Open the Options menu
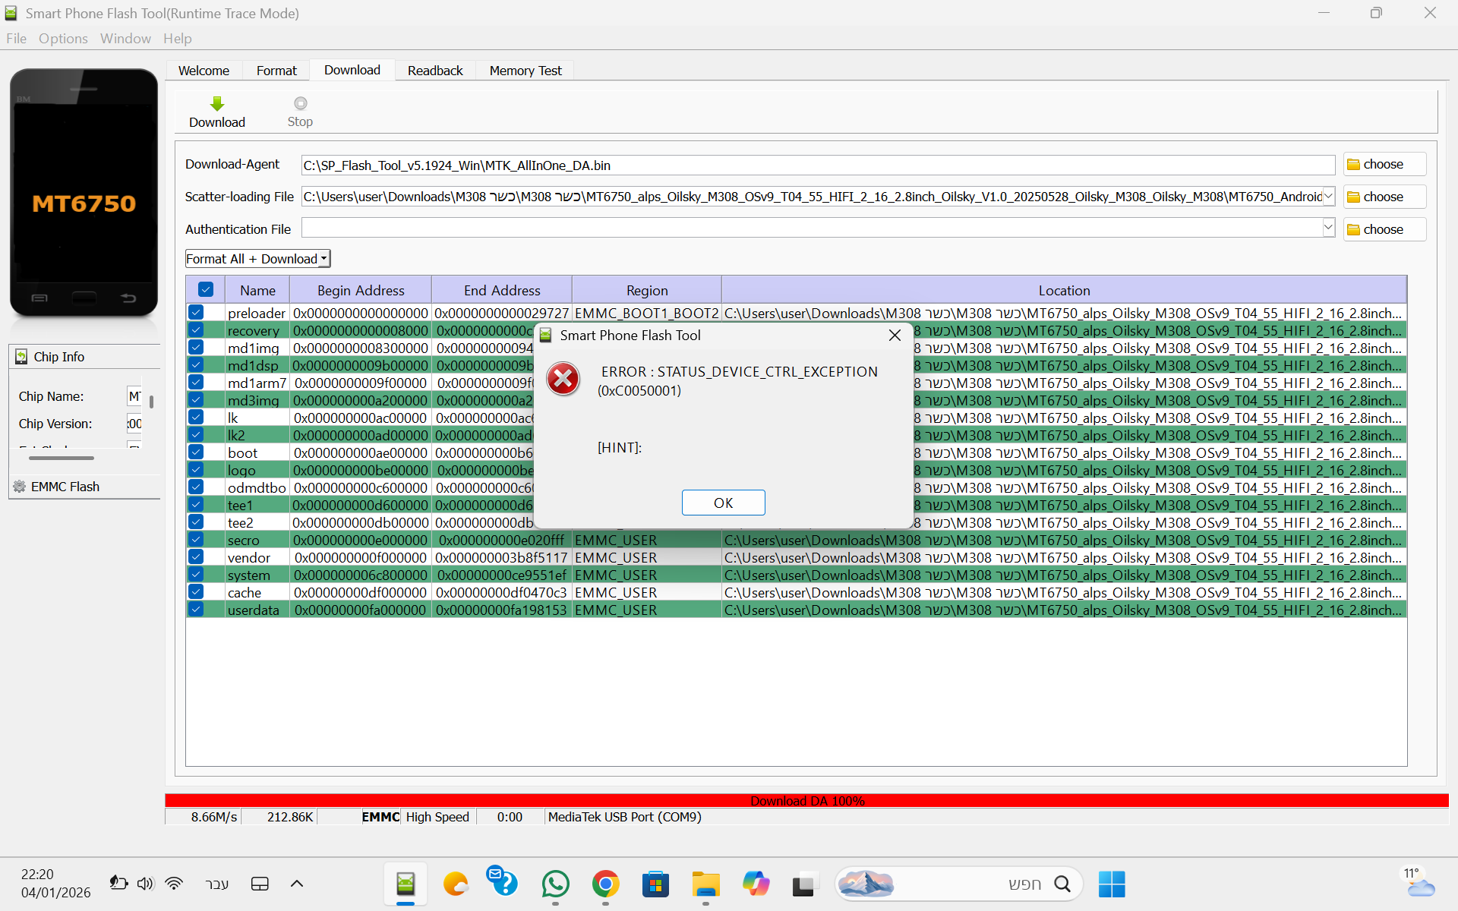1458x911 pixels. 63,39
